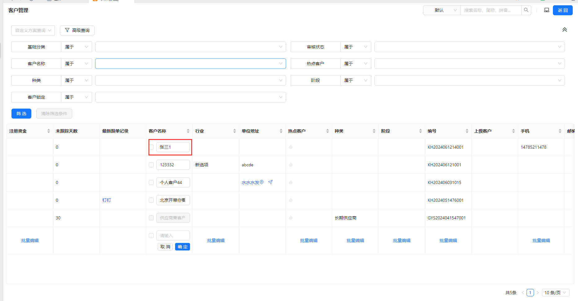Viewport: 578px width, 301px height.
Task: Sort by 种类 column arrows
Action: (374, 131)
